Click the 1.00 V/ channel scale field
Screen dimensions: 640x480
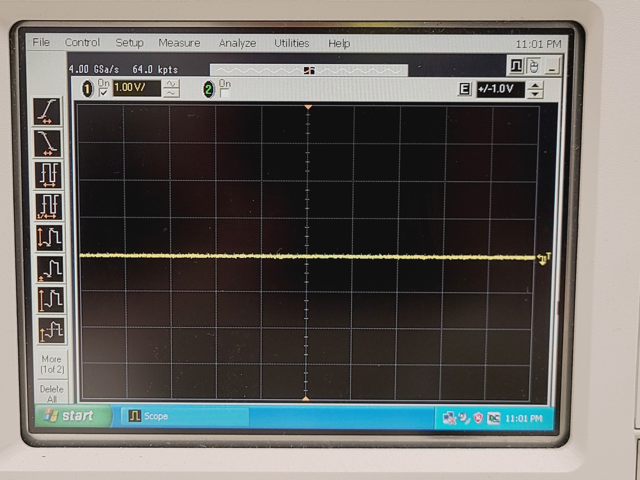[137, 88]
